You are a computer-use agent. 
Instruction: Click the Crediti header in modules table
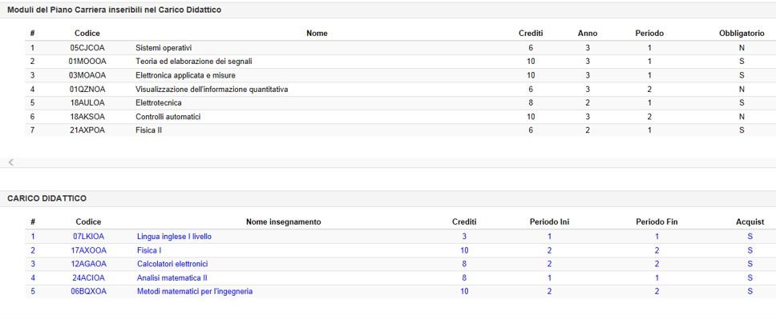[x=531, y=34]
